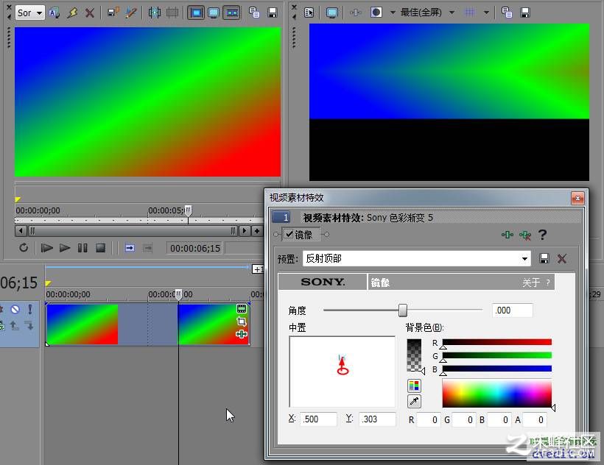Open plug-in help question mark icon
This screenshot has height=465, width=604.
pos(543,234)
